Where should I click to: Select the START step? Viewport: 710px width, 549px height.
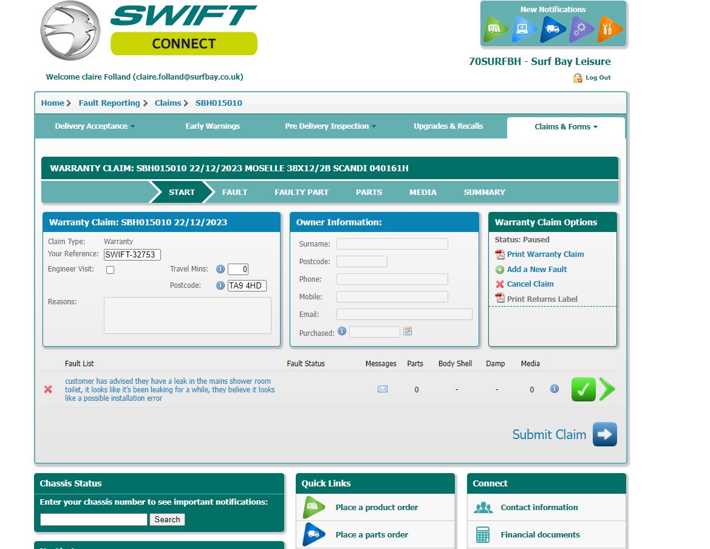pyautogui.click(x=182, y=193)
